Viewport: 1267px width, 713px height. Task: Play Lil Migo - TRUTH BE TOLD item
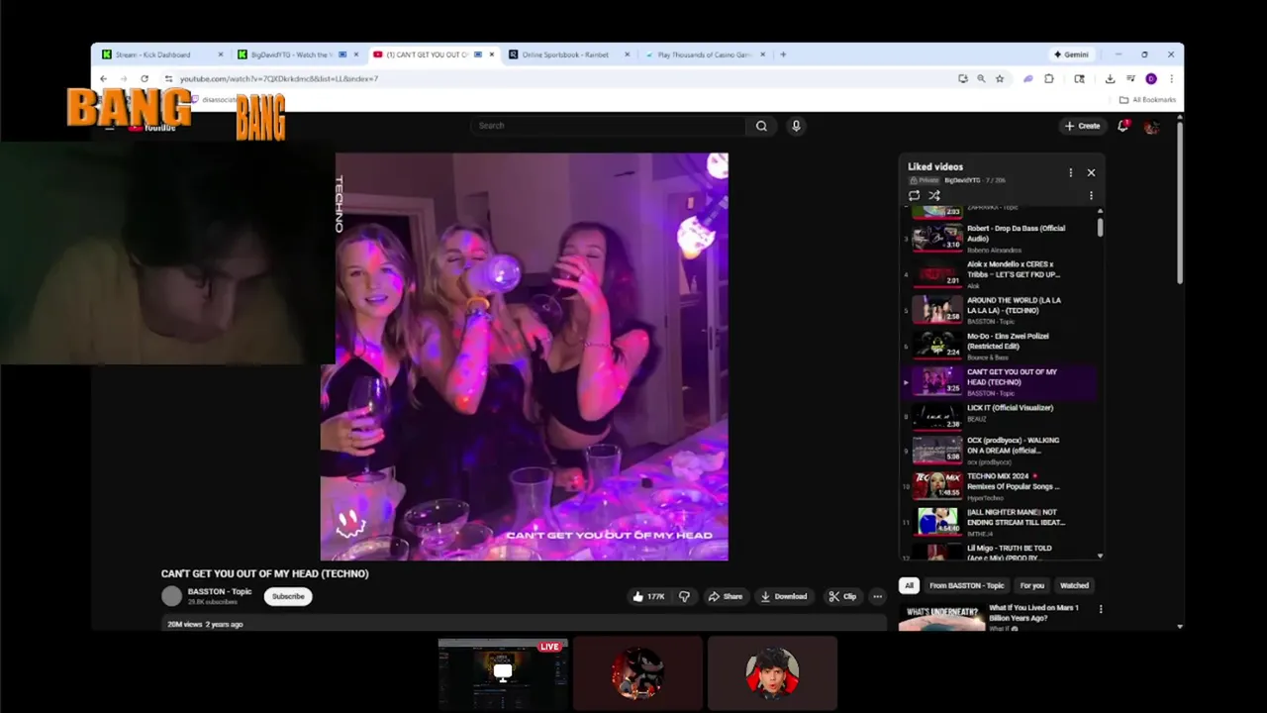(x=1000, y=553)
